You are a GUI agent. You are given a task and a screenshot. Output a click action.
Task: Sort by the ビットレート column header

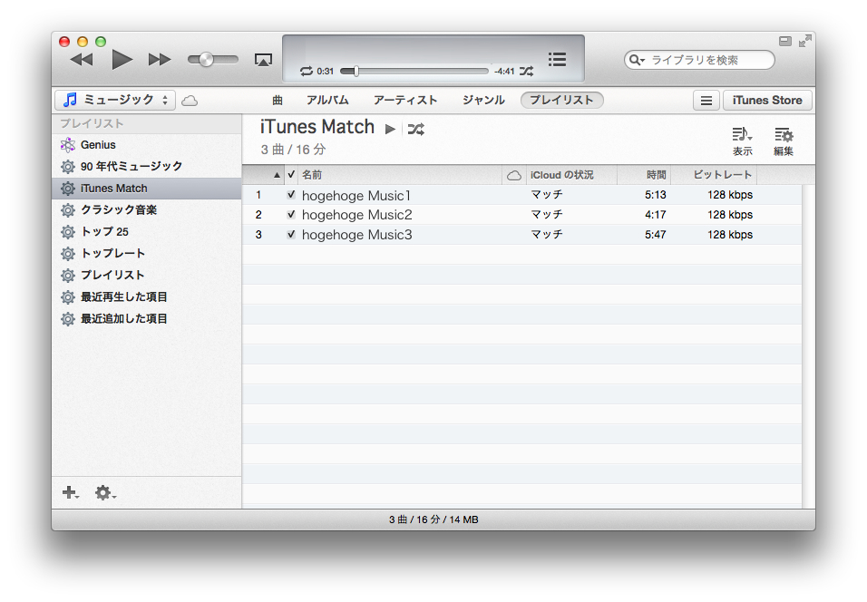[x=714, y=175]
